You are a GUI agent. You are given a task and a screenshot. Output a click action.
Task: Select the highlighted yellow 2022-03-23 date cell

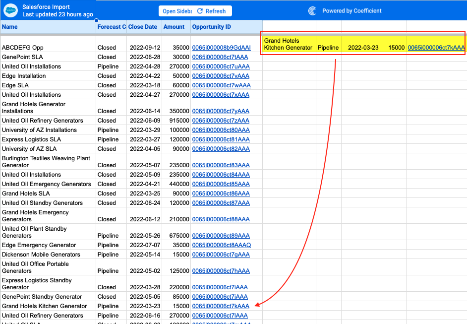[x=361, y=44]
